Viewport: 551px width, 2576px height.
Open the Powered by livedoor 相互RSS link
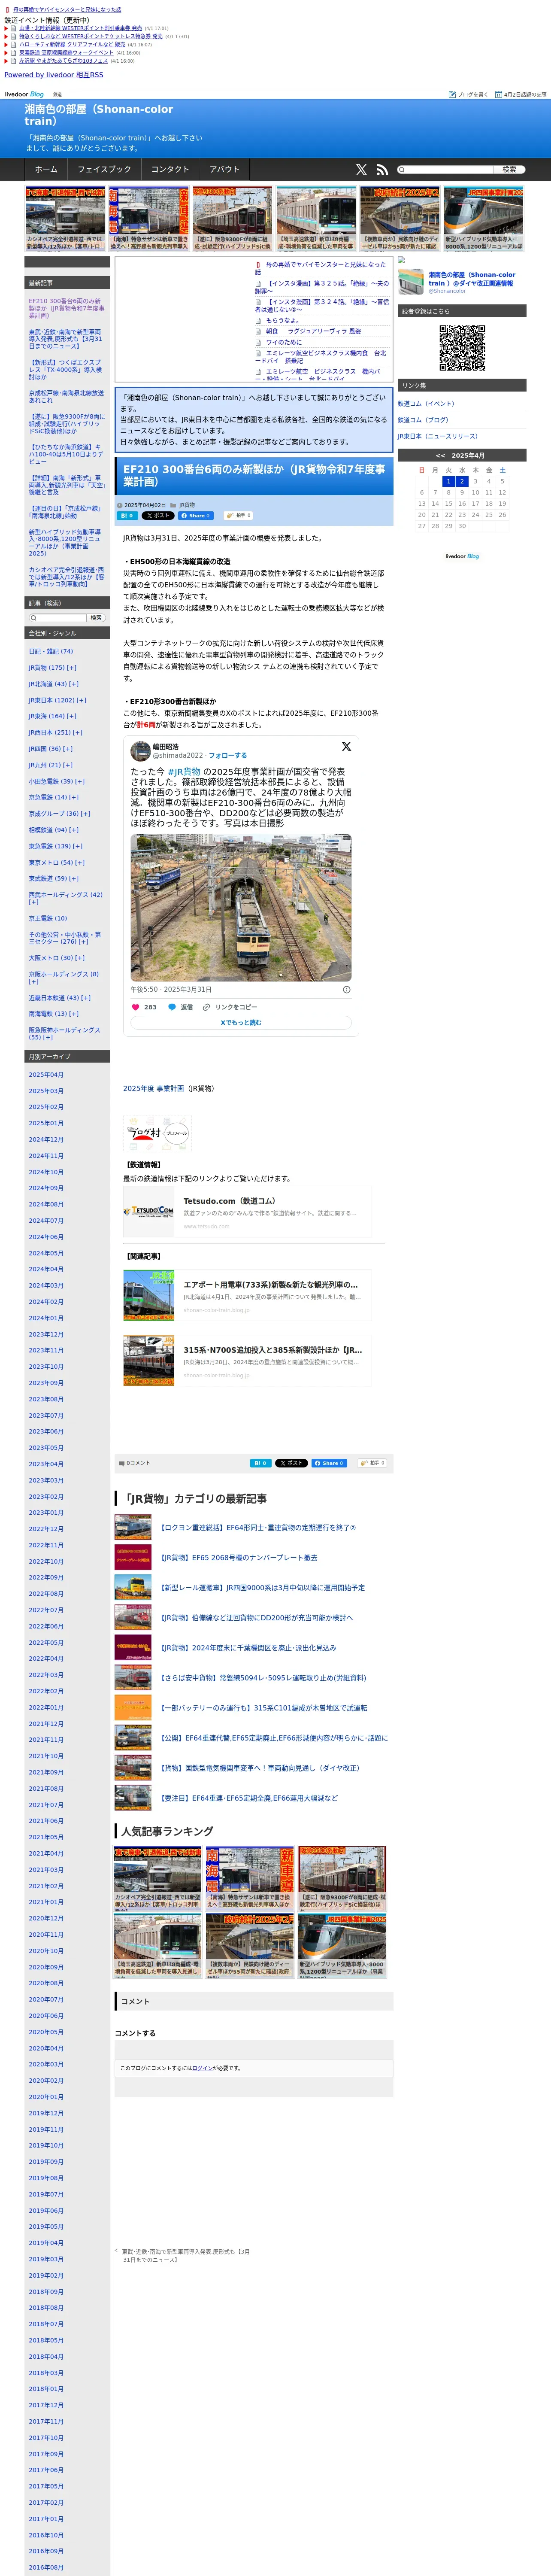tap(54, 75)
